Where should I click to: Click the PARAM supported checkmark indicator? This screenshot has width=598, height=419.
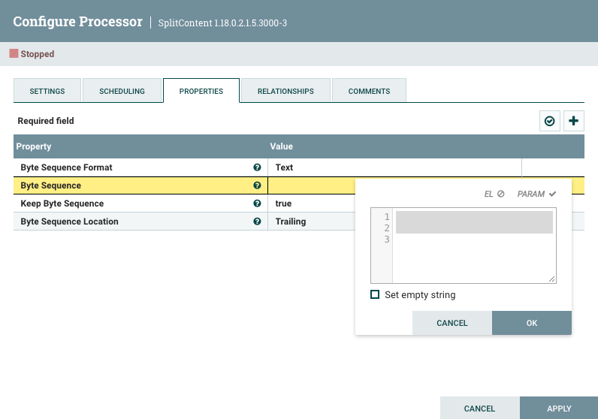point(552,194)
